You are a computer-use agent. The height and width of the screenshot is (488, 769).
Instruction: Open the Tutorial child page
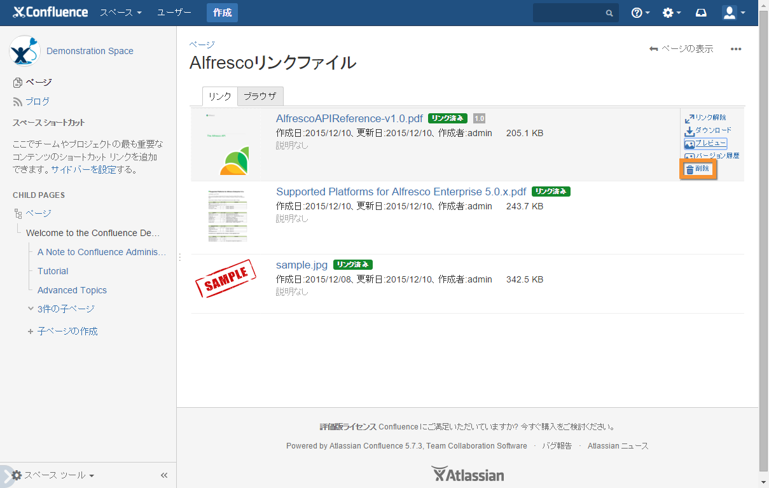pyautogui.click(x=53, y=271)
